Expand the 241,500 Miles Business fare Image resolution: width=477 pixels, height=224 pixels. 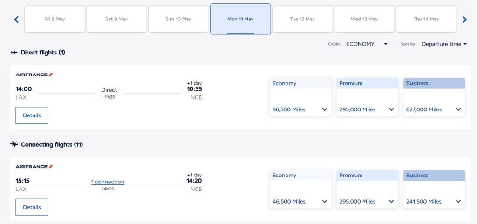[x=434, y=202]
